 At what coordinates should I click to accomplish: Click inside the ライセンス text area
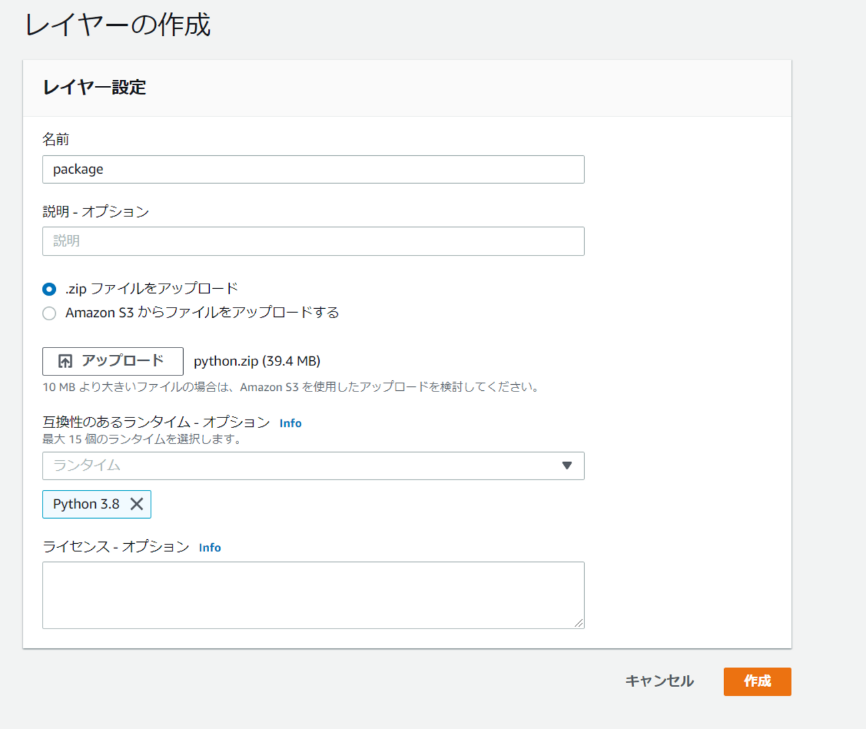click(313, 595)
